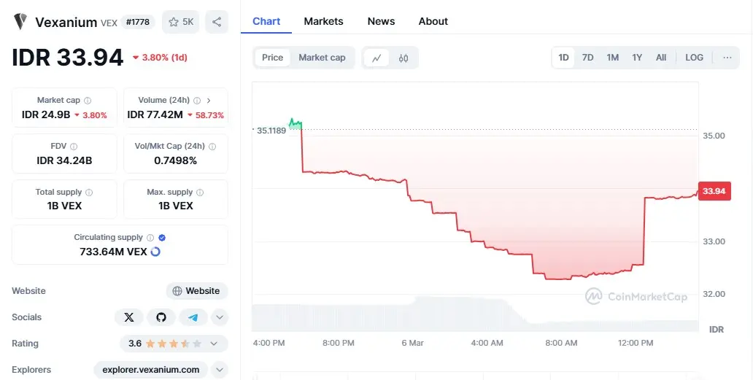This screenshot has width=753, height=380.
Task: Switch to line chart view
Action: click(x=376, y=58)
